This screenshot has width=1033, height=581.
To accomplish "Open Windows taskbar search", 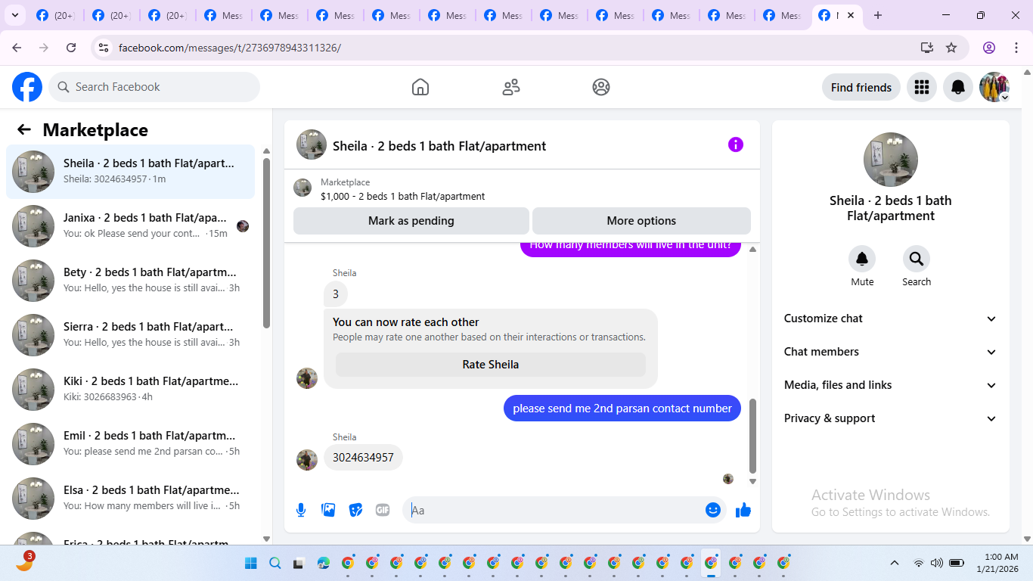I will tap(275, 563).
